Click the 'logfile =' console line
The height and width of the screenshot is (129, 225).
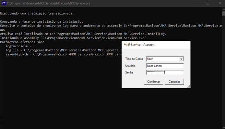coord(64,50)
